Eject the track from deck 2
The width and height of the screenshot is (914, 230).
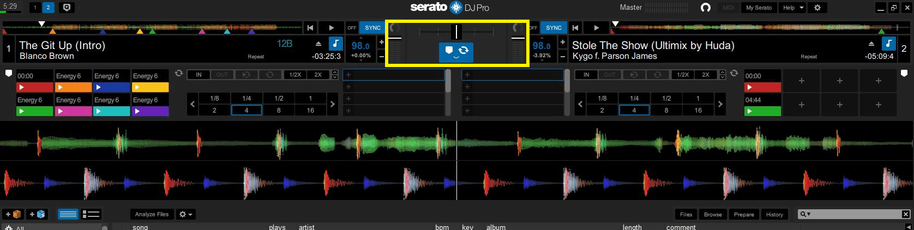click(x=871, y=44)
